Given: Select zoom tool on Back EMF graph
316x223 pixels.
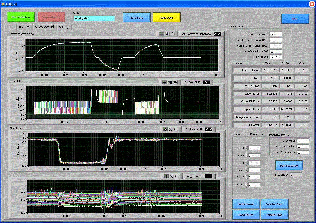Looking at the screenshot, I should click(170, 82).
